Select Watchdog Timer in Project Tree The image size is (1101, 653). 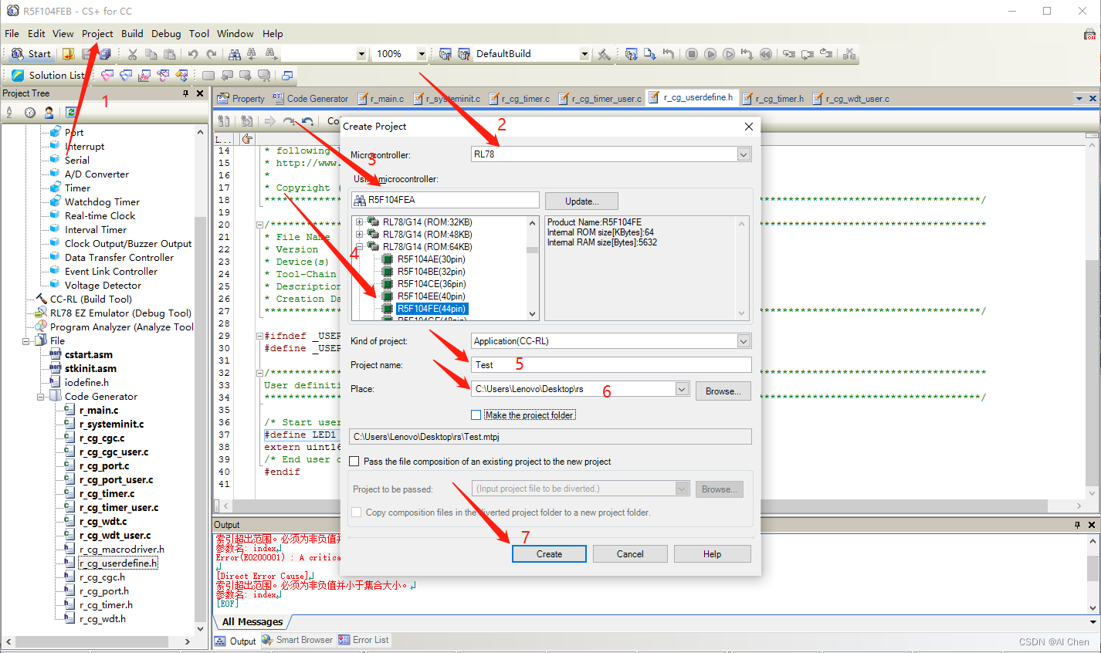click(102, 202)
